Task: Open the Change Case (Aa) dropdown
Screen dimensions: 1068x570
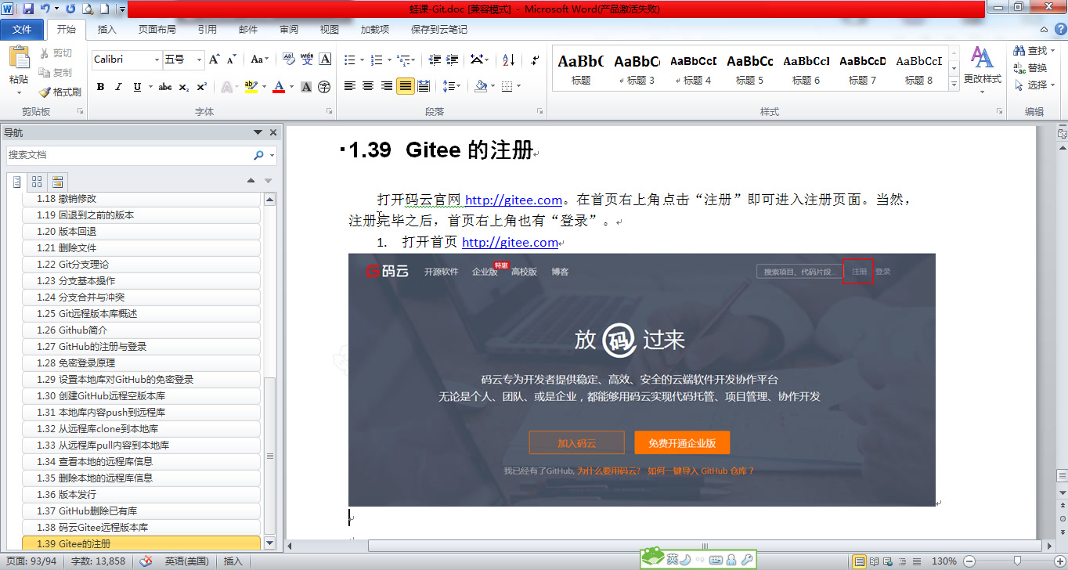Action: point(260,60)
